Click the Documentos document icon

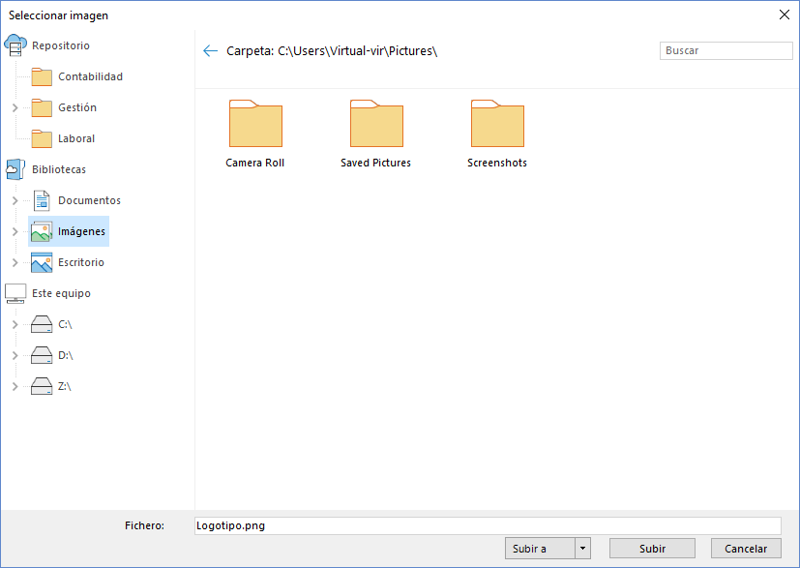pos(42,200)
